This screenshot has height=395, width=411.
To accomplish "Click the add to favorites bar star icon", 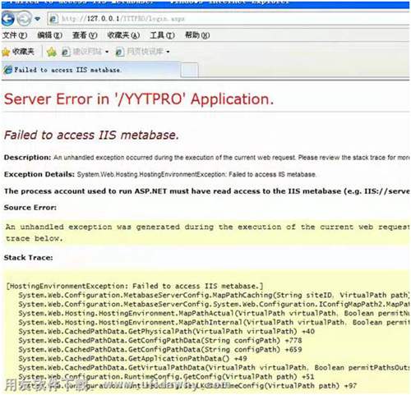I will pyautogui.click(x=52, y=52).
